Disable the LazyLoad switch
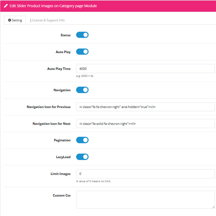 (82, 157)
